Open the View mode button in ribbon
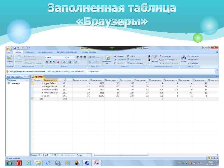224x168 pixels. point(10,59)
